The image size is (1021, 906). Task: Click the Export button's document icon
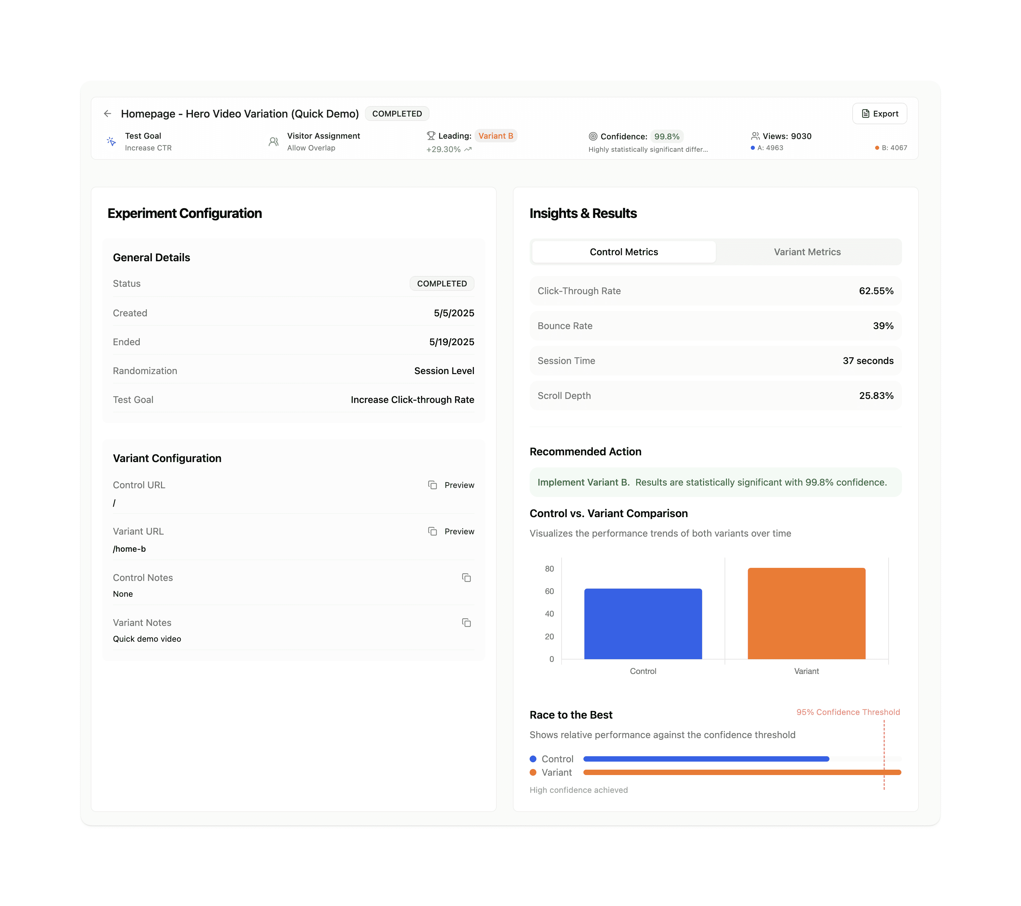pos(866,114)
